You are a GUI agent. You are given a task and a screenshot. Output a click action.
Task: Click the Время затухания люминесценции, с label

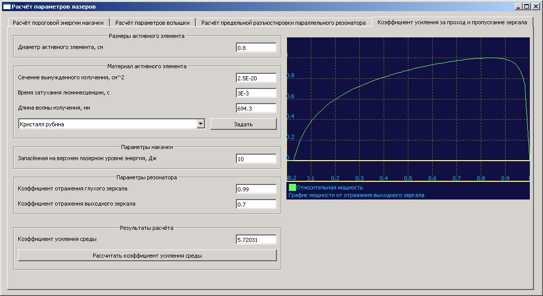coord(63,92)
